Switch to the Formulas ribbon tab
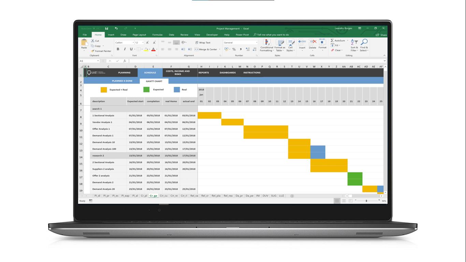Image resolution: width=466 pixels, height=262 pixels. point(158,34)
